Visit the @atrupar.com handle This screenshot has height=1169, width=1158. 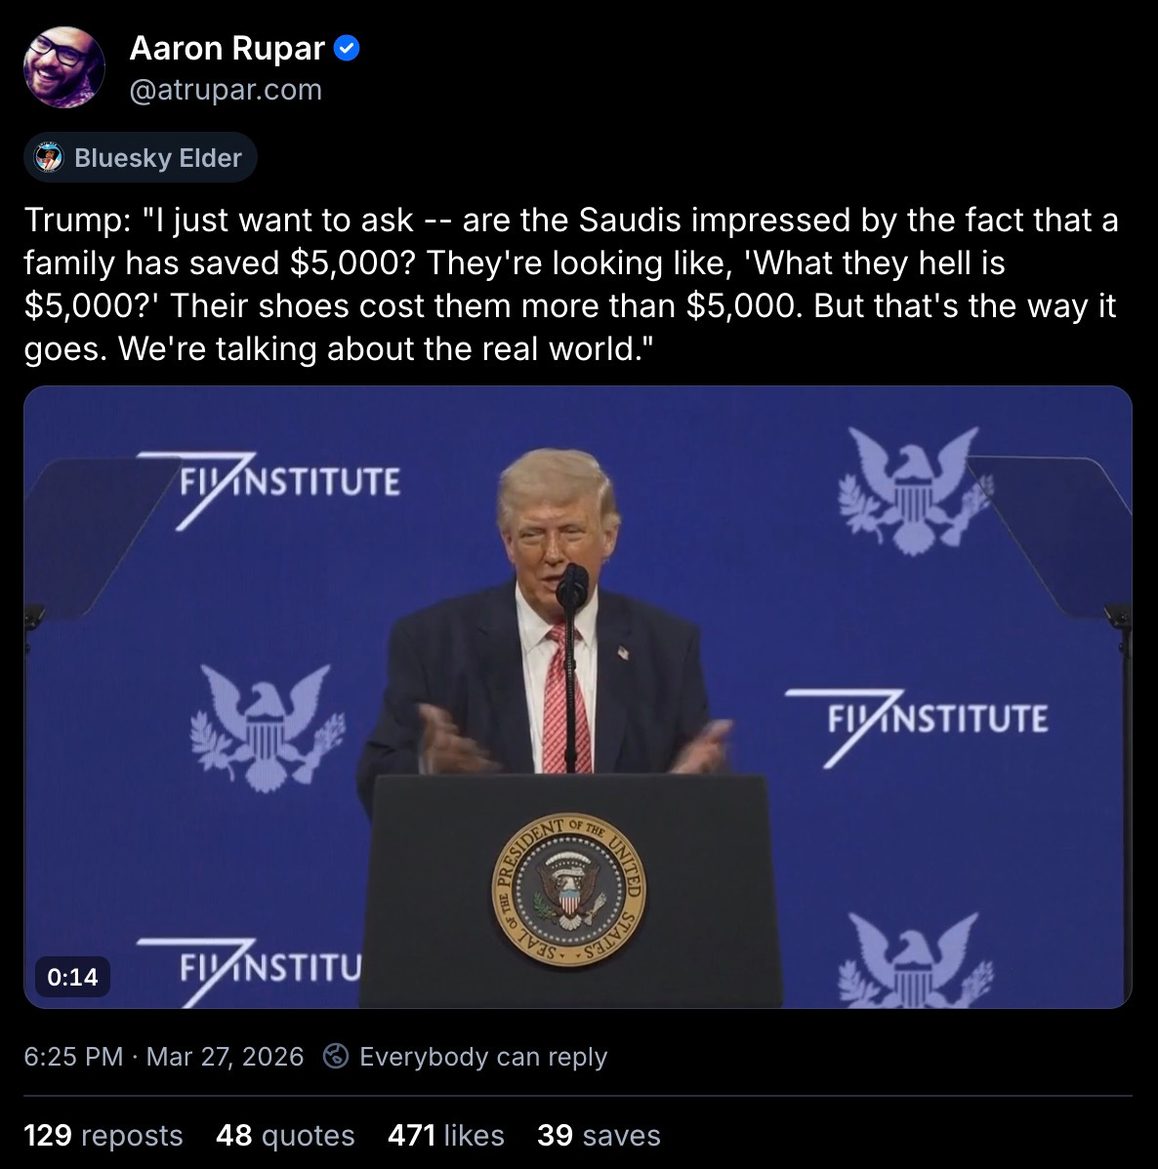click(226, 90)
